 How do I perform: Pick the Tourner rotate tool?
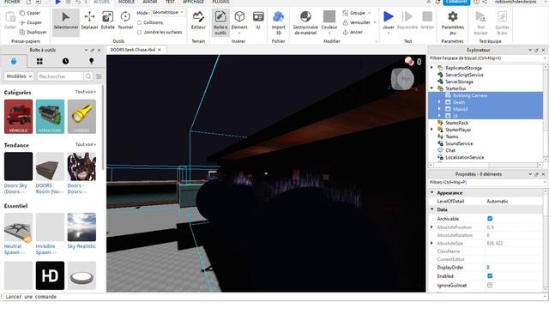(125, 21)
